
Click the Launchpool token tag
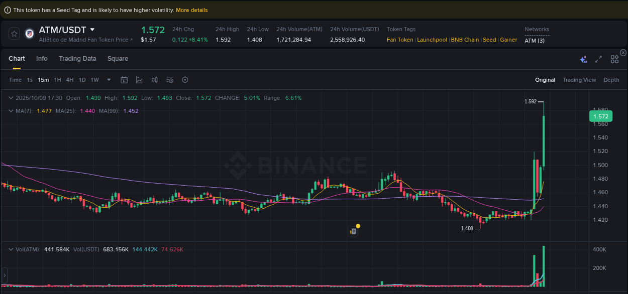pyautogui.click(x=432, y=40)
